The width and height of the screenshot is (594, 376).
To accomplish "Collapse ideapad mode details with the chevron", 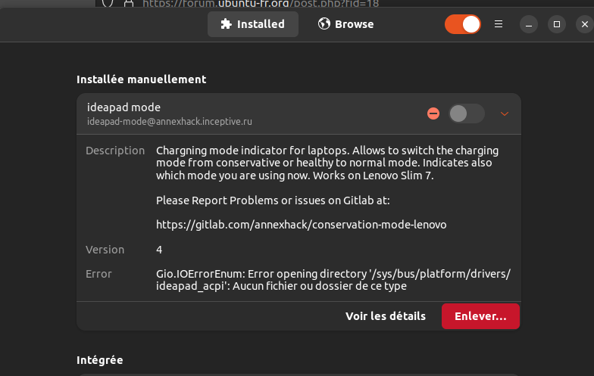I will click(x=505, y=113).
